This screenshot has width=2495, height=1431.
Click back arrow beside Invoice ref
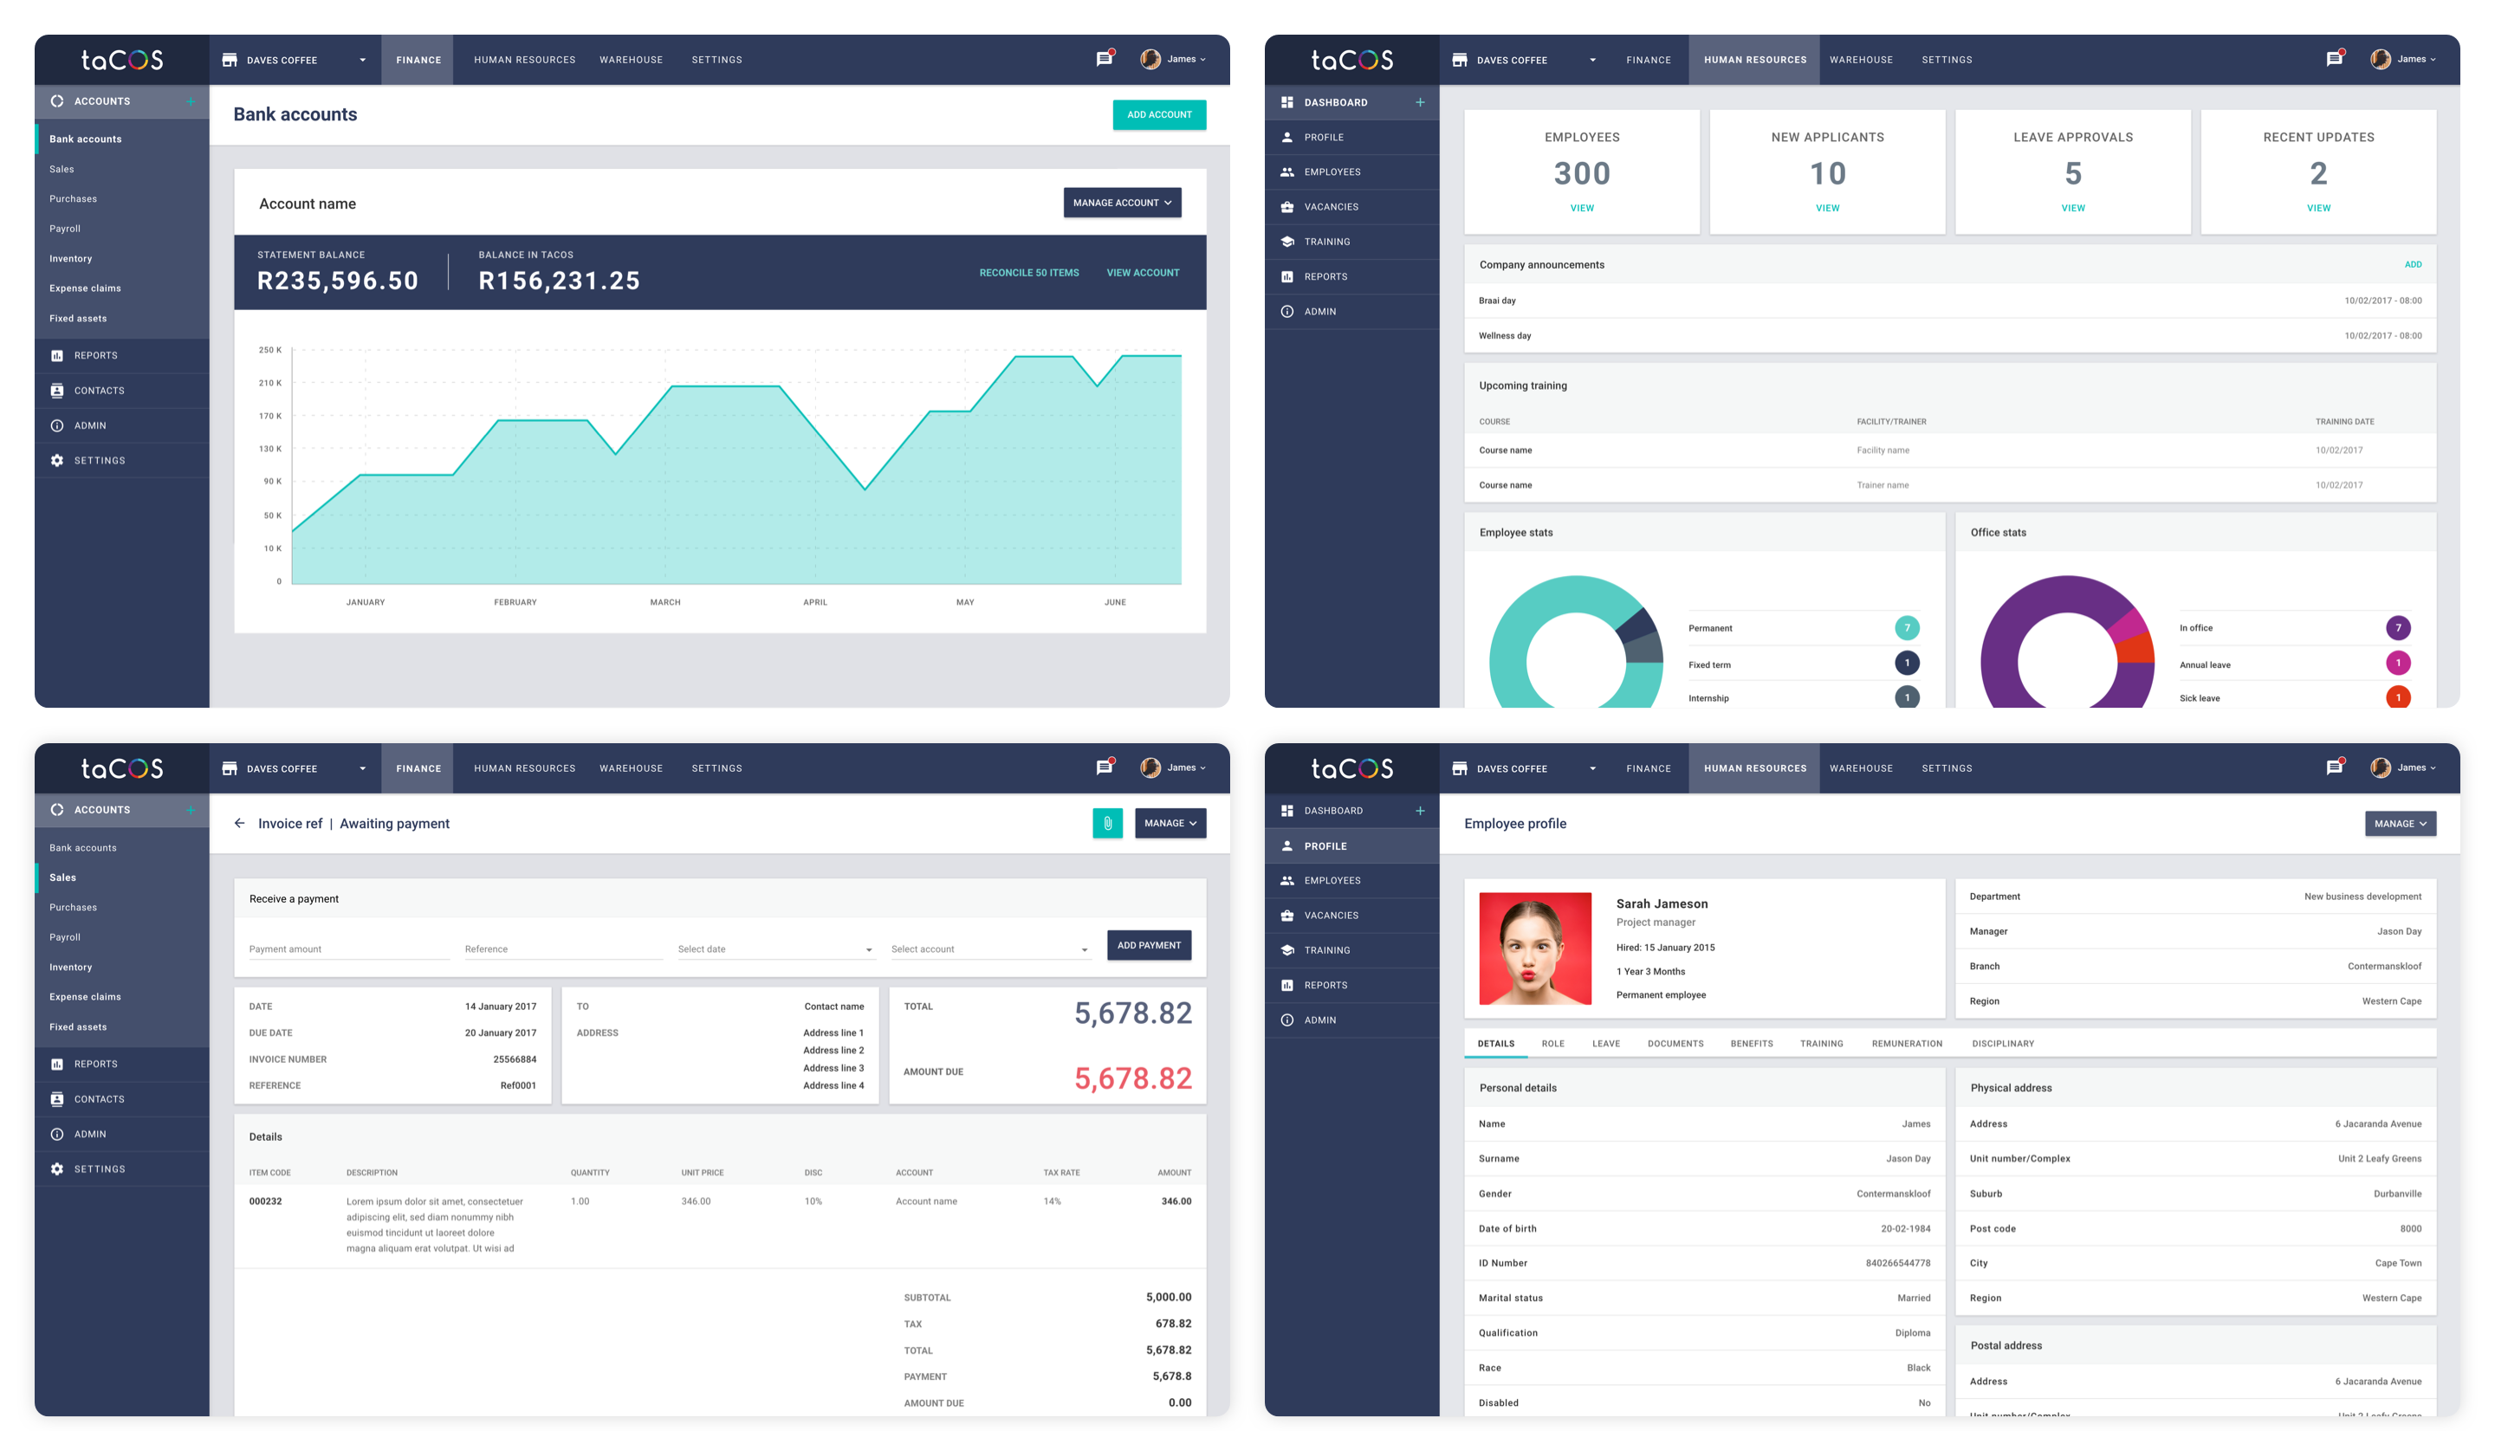(240, 823)
